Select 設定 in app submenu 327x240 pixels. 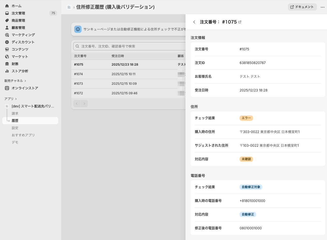(x=15, y=128)
